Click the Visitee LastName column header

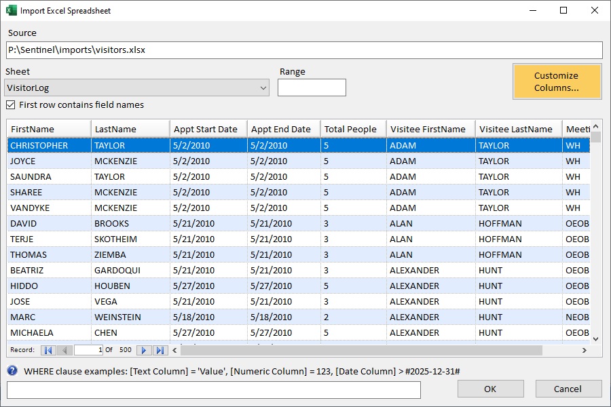click(x=519, y=130)
